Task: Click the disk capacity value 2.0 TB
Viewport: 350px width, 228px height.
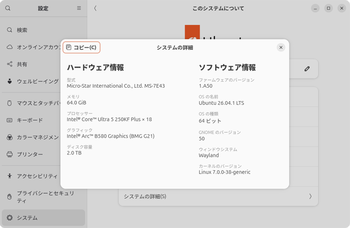Action: point(74,153)
